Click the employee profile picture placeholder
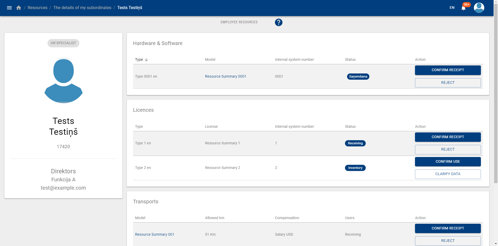The image size is (498, 246). click(64, 80)
